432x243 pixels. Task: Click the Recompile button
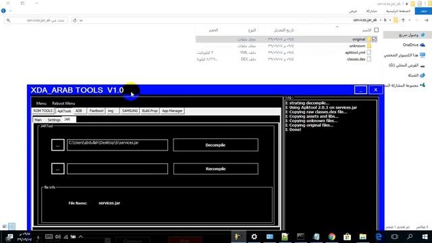(x=216, y=169)
